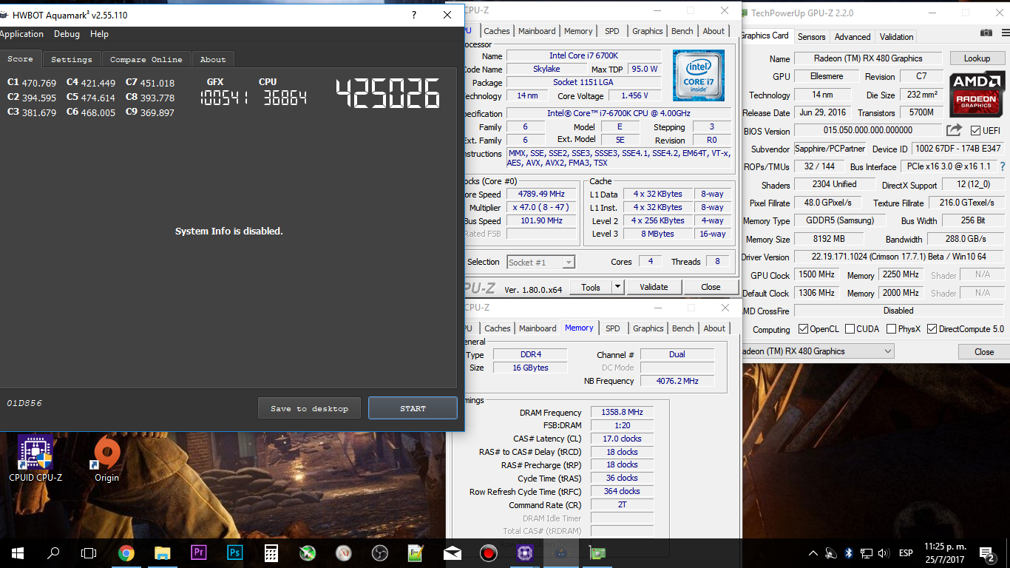Click the Driver Version field in GPU-Z
The height and width of the screenshot is (568, 1010).
pos(899,257)
